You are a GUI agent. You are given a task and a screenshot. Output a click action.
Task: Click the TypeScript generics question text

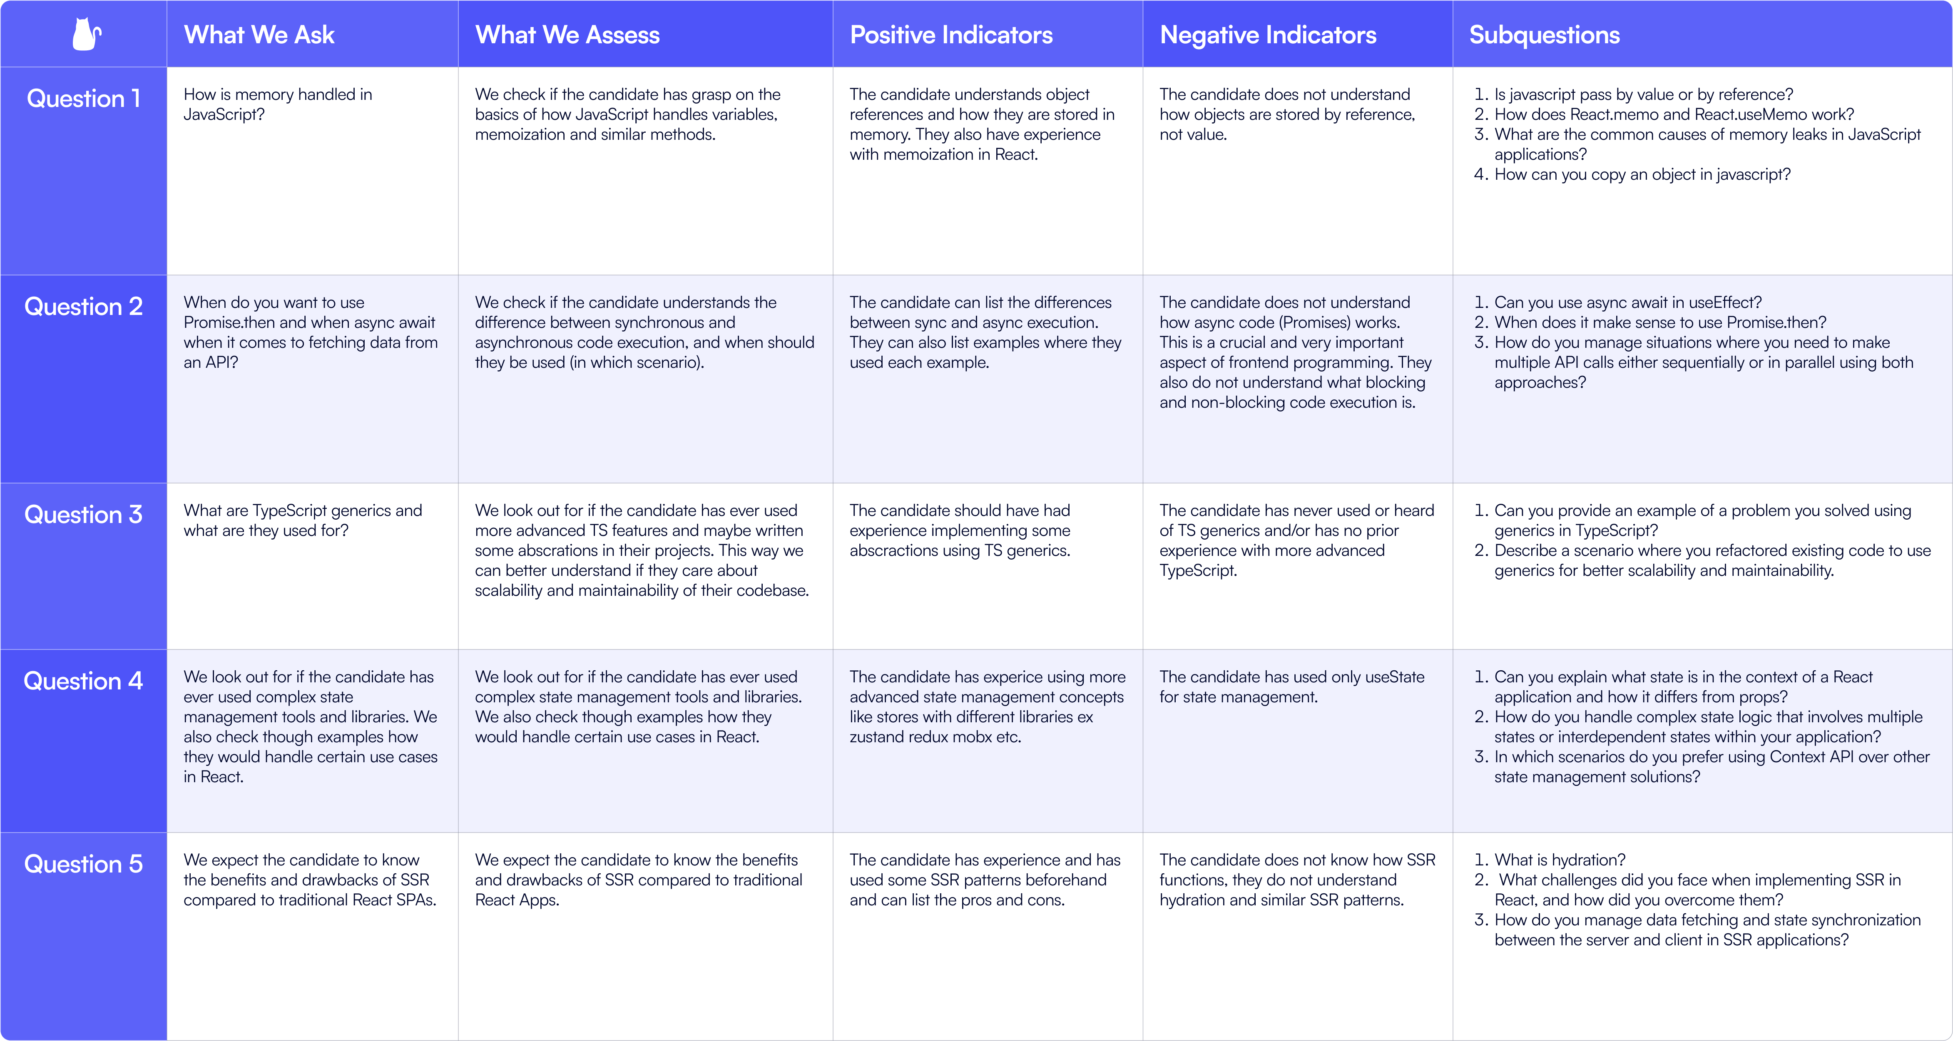[303, 520]
